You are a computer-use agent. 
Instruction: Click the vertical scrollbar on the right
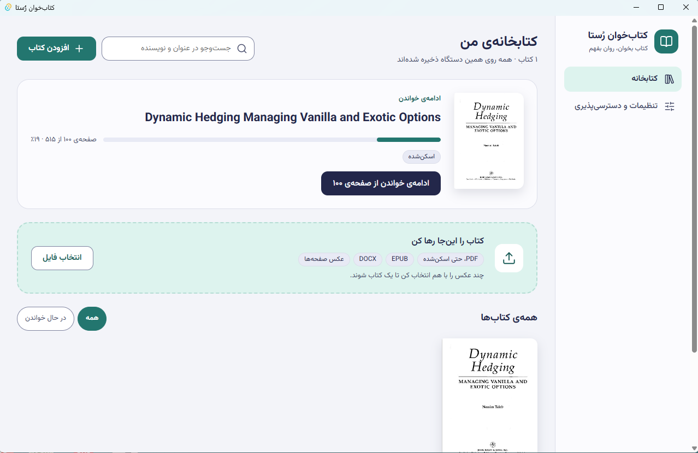pyautogui.click(x=694, y=189)
